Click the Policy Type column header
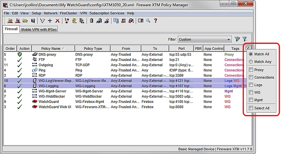The height and width of the screenshot is (154, 281). point(93,49)
